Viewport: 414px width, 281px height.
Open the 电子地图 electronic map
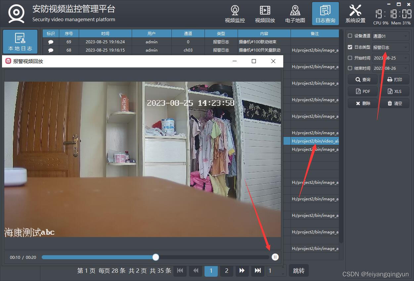295,13
